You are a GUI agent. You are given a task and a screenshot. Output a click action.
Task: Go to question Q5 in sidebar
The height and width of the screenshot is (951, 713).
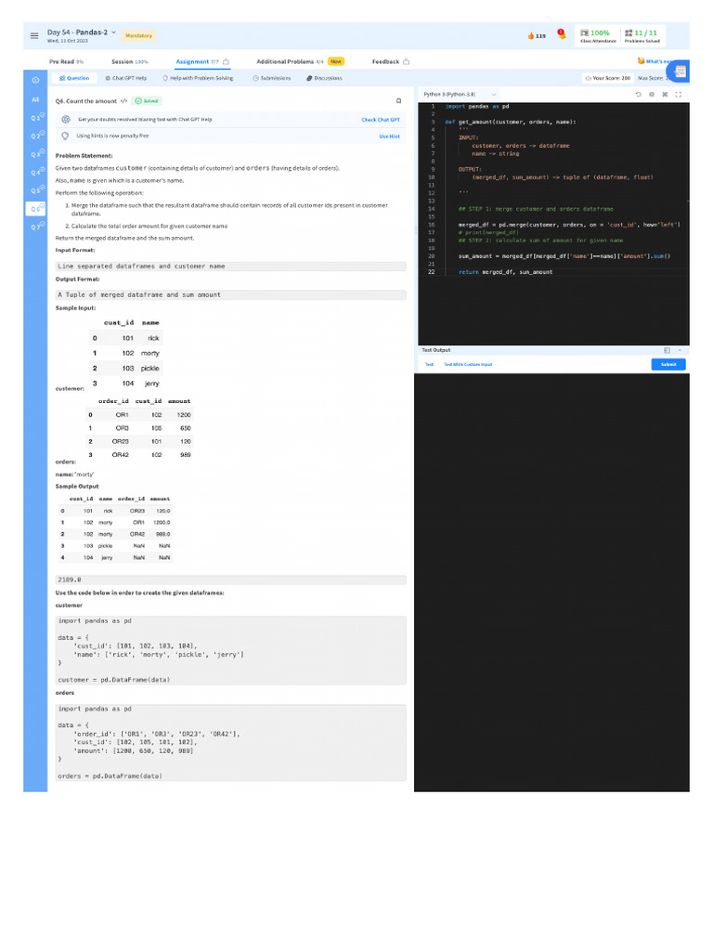point(36,189)
